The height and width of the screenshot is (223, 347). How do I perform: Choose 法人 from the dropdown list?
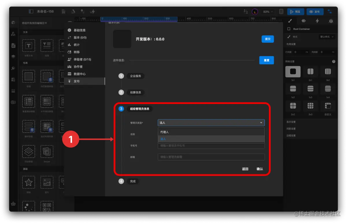pyautogui.click(x=211, y=139)
